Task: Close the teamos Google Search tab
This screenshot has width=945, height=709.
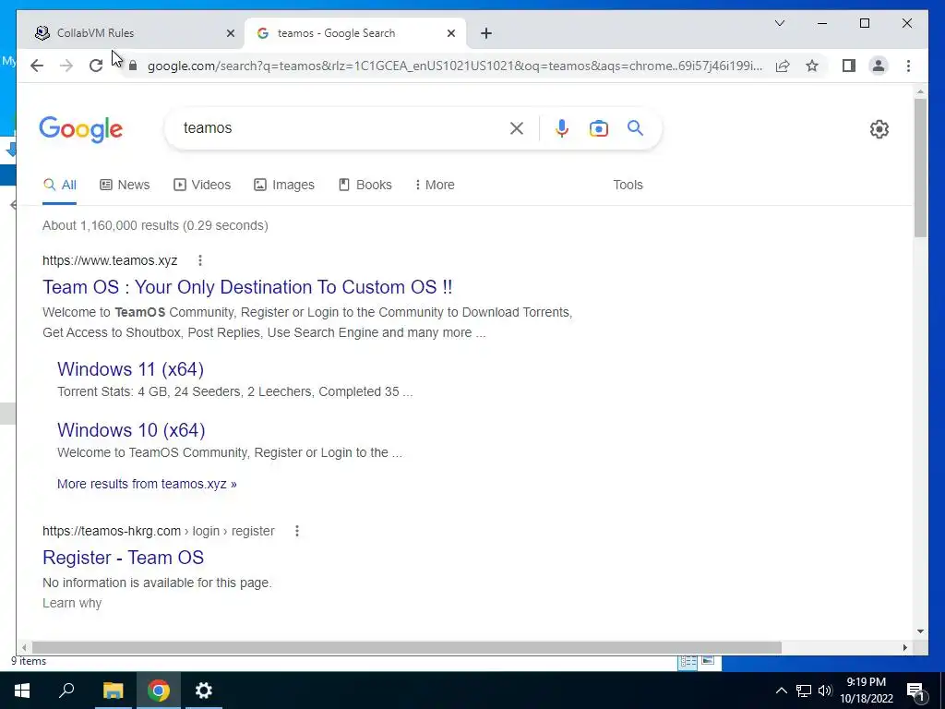Action: 450,34
